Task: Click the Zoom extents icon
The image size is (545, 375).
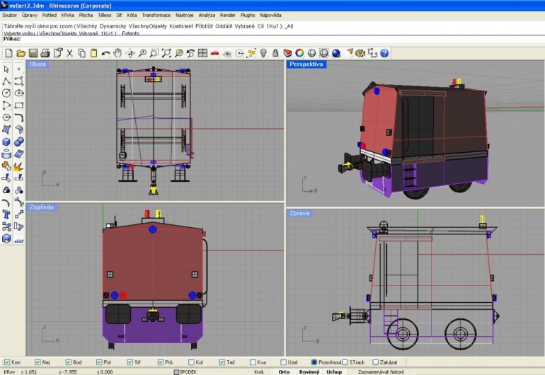Action: [x=166, y=53]
